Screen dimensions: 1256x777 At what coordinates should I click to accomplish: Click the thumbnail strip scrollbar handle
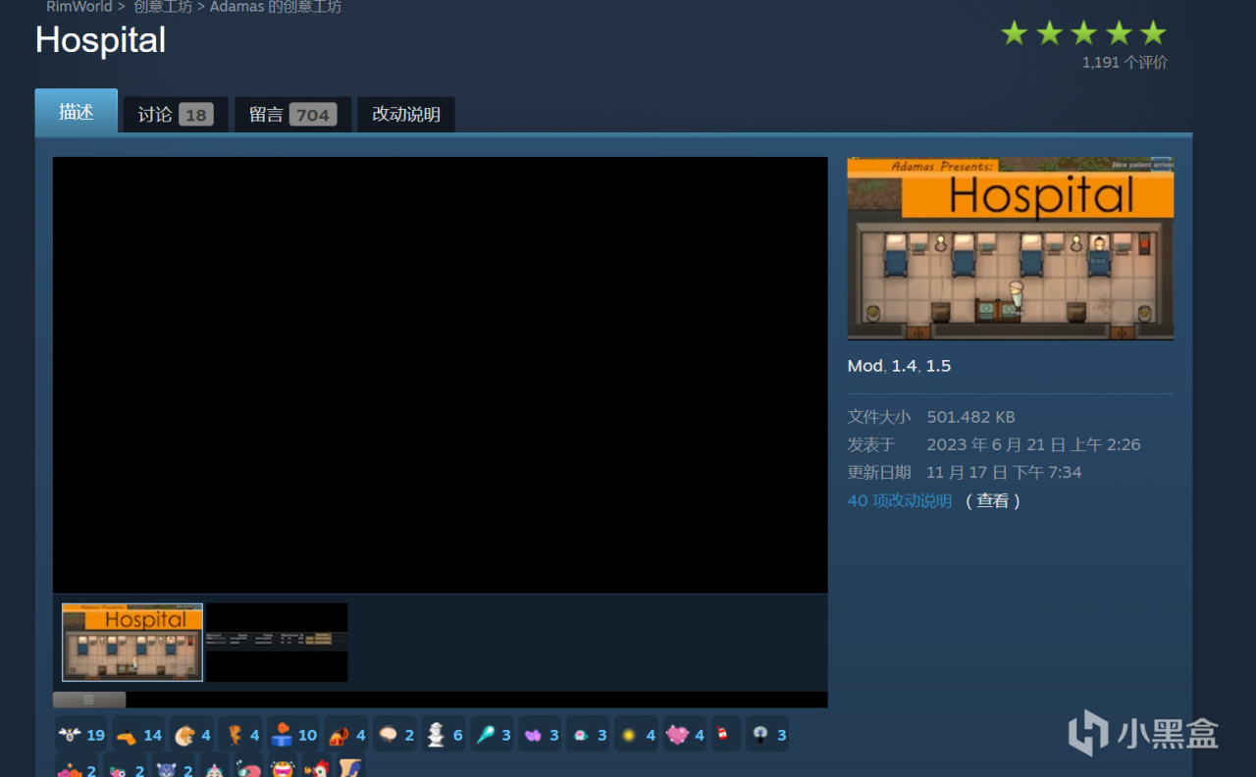pyautogui.click(x=89, y=699)
